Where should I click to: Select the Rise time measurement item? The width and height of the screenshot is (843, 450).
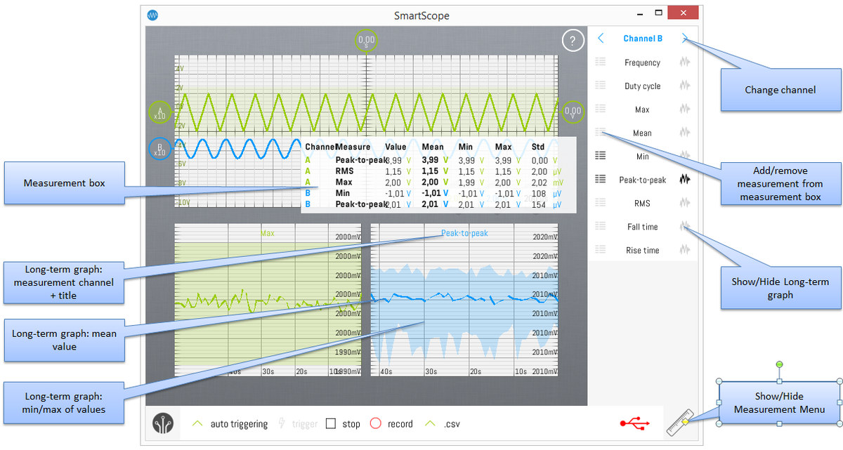tap(642, 250)
